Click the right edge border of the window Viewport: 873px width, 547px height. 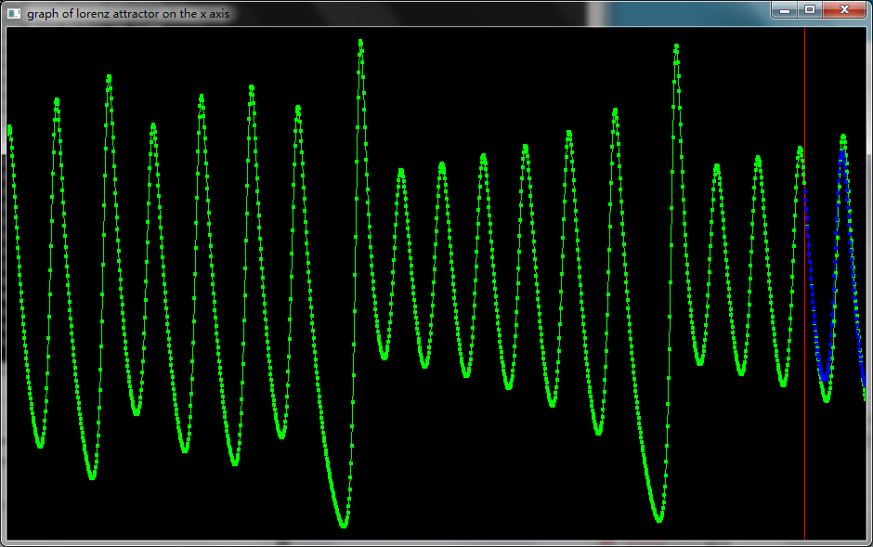pyautogui.click(x=870, y=279)
